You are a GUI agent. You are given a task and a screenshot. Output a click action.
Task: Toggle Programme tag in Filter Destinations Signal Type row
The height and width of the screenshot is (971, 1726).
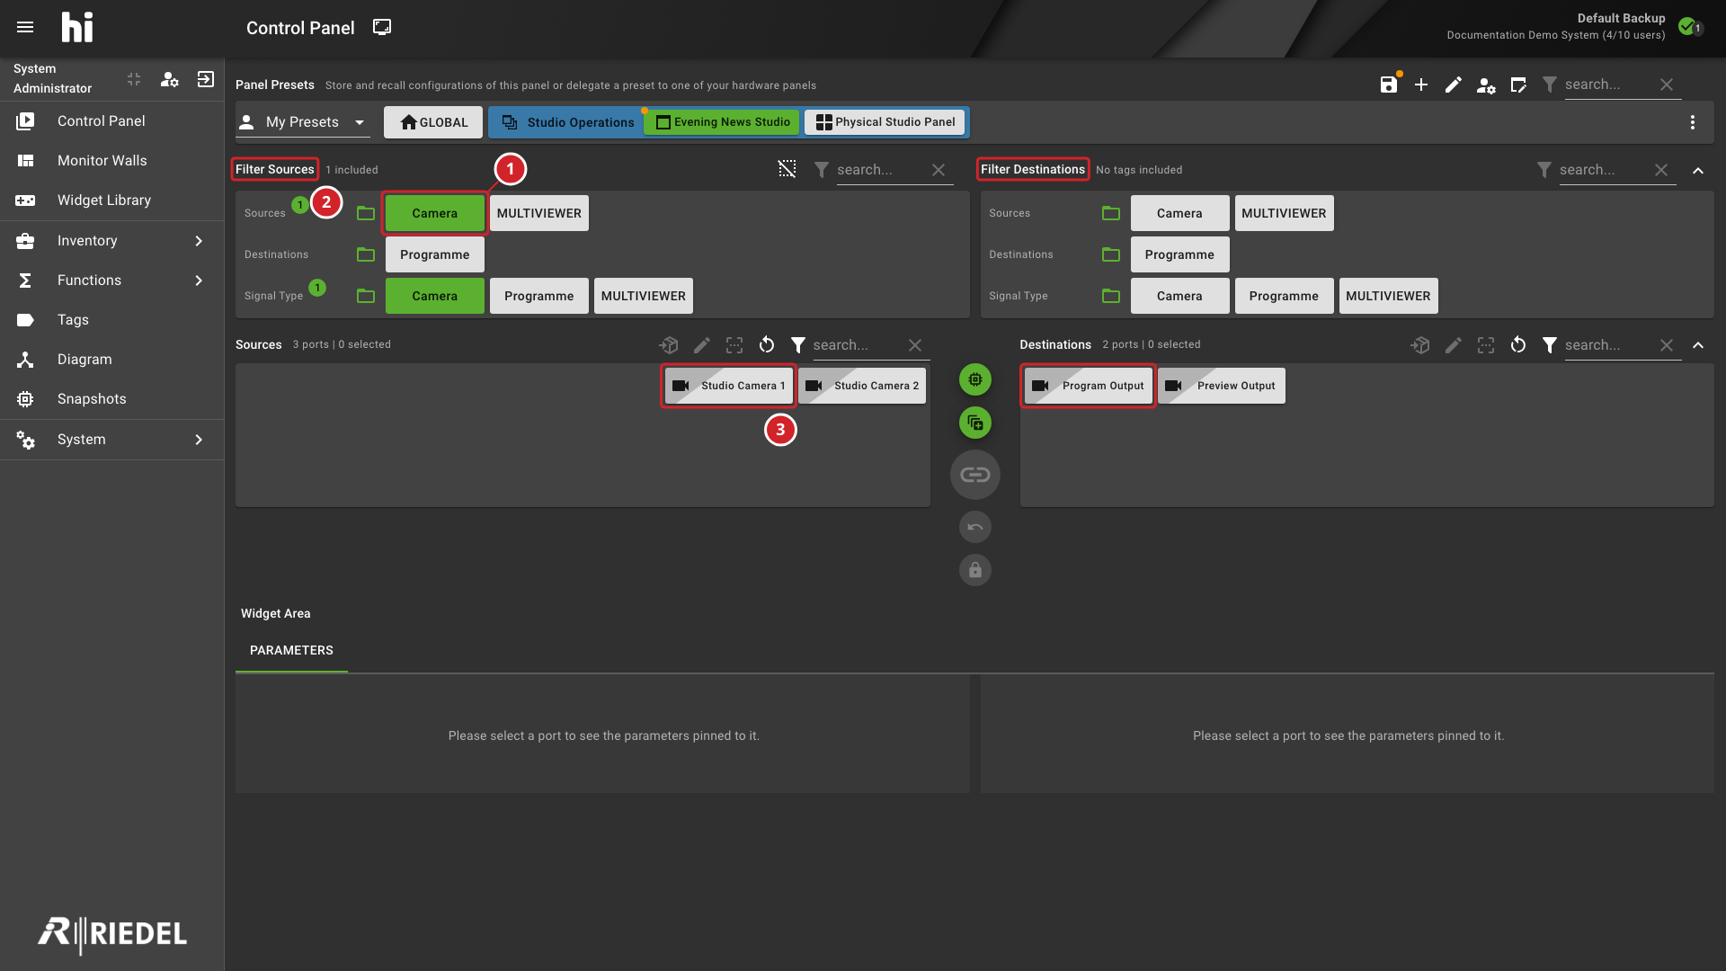pyautogui.click(x=1284, y=296)
